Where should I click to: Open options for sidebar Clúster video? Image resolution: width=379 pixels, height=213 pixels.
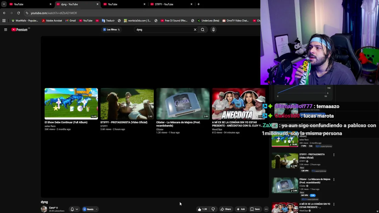click(x=334, y=180)
